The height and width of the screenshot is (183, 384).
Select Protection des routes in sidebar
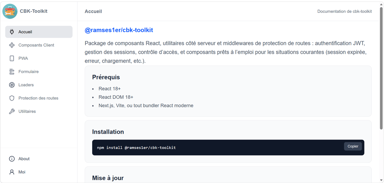click(39, 98)
